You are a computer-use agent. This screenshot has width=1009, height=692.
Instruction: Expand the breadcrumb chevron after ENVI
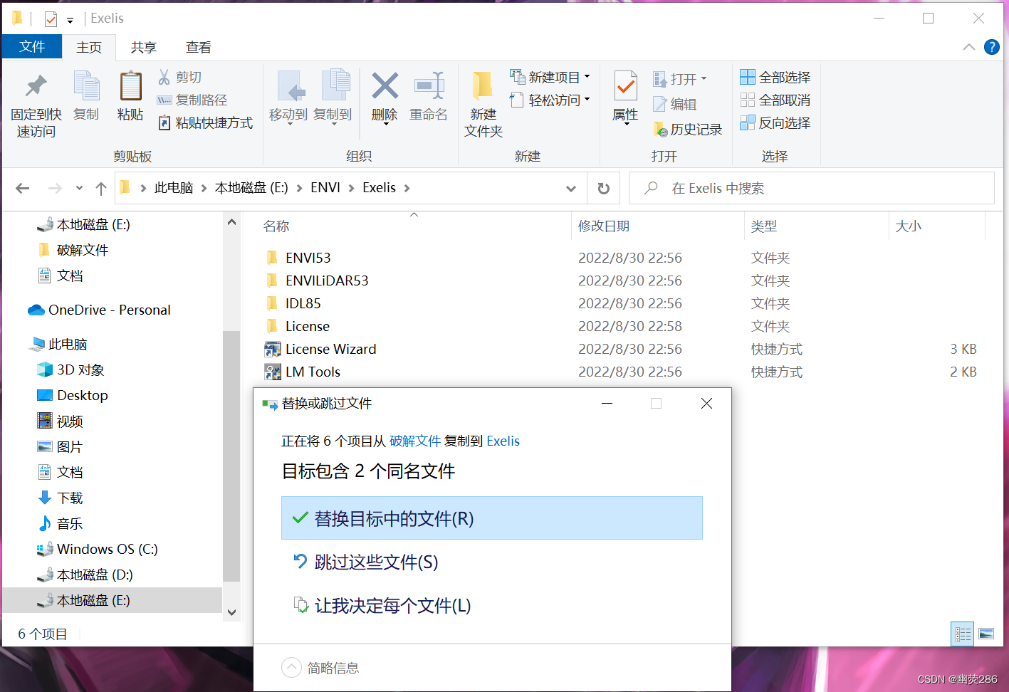(350, 188)
